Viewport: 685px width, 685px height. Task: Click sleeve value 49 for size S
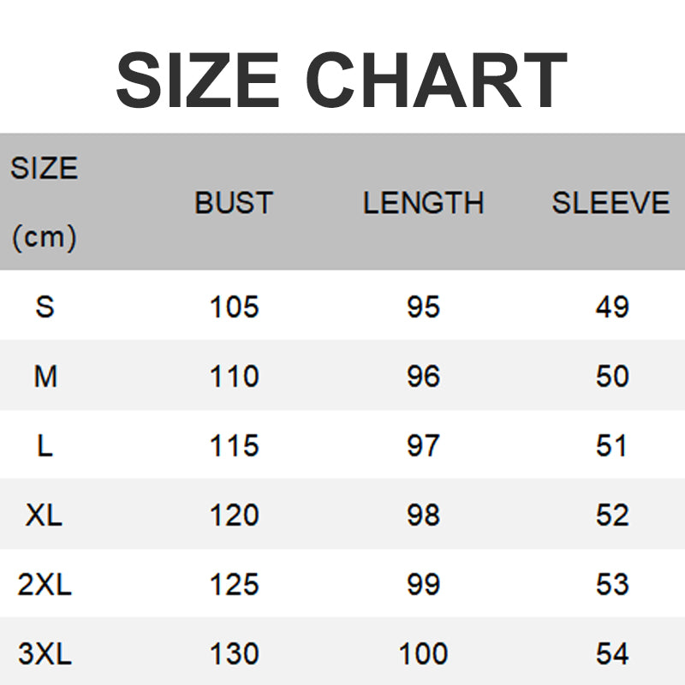coord(611,307)
